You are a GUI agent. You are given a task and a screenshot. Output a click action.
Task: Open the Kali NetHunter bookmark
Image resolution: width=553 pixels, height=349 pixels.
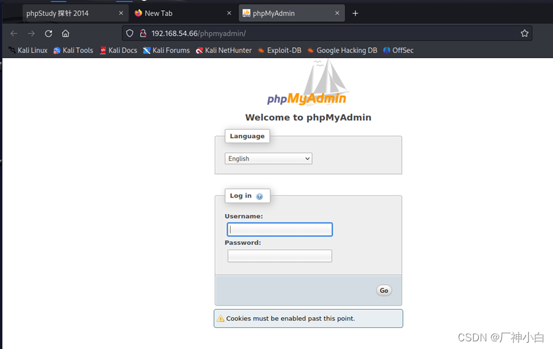224,50
